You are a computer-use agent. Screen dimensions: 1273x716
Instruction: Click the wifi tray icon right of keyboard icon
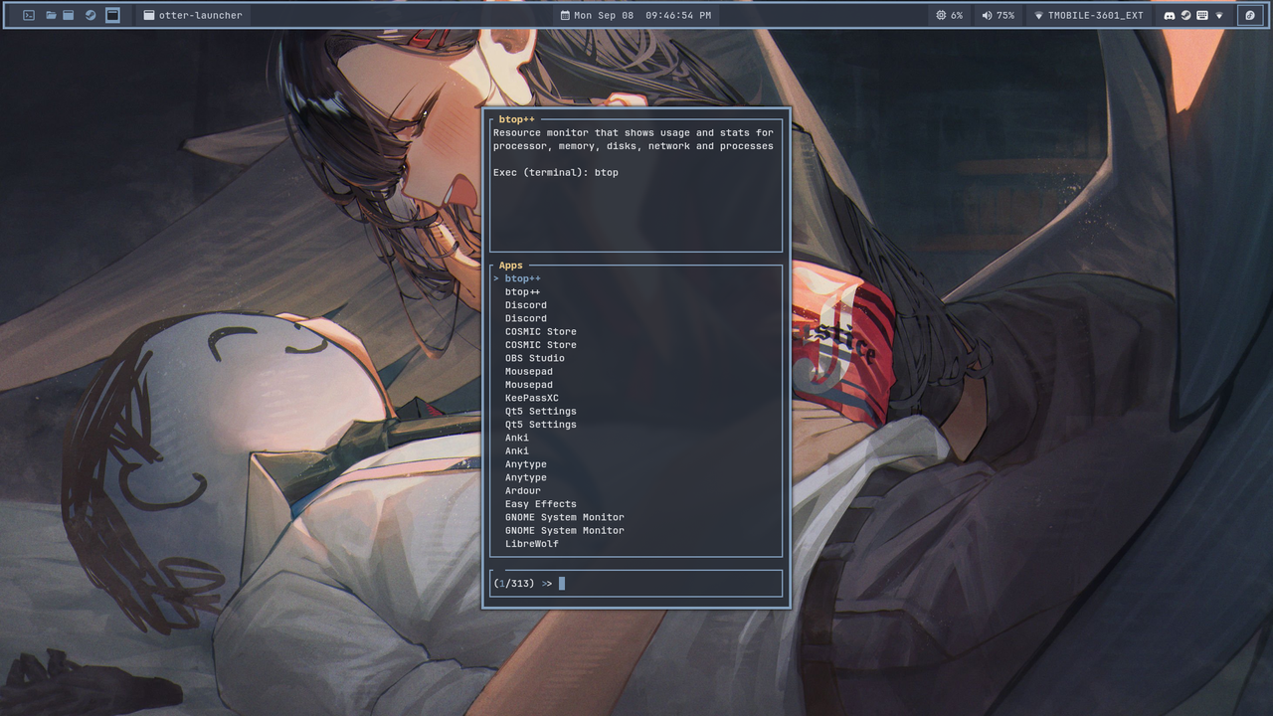1219,15
